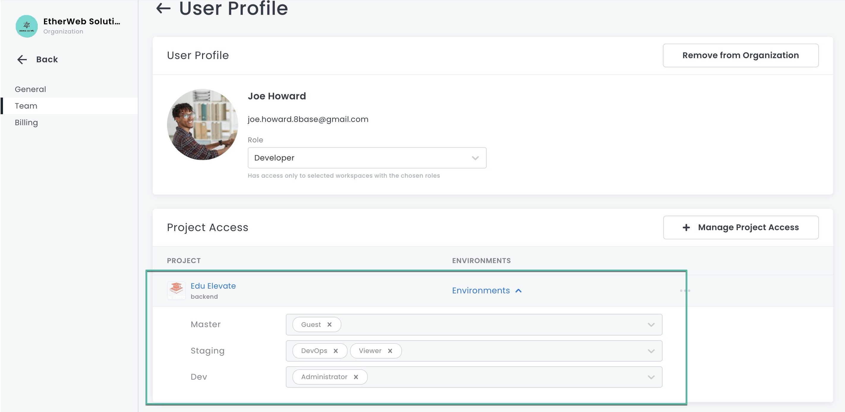Click the back arrow beside User Profile title
The width and height of the screenshot is (845, 412).
[163, 8]
